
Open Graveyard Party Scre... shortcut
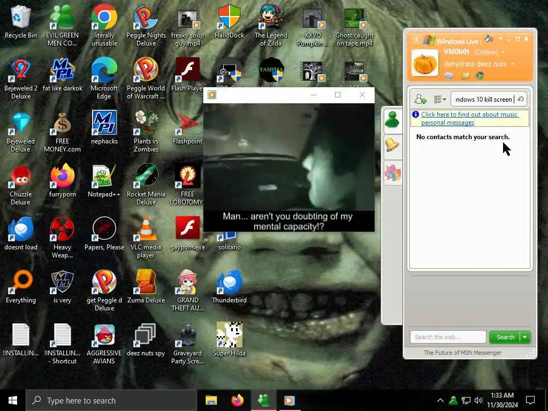coord(187,344)
